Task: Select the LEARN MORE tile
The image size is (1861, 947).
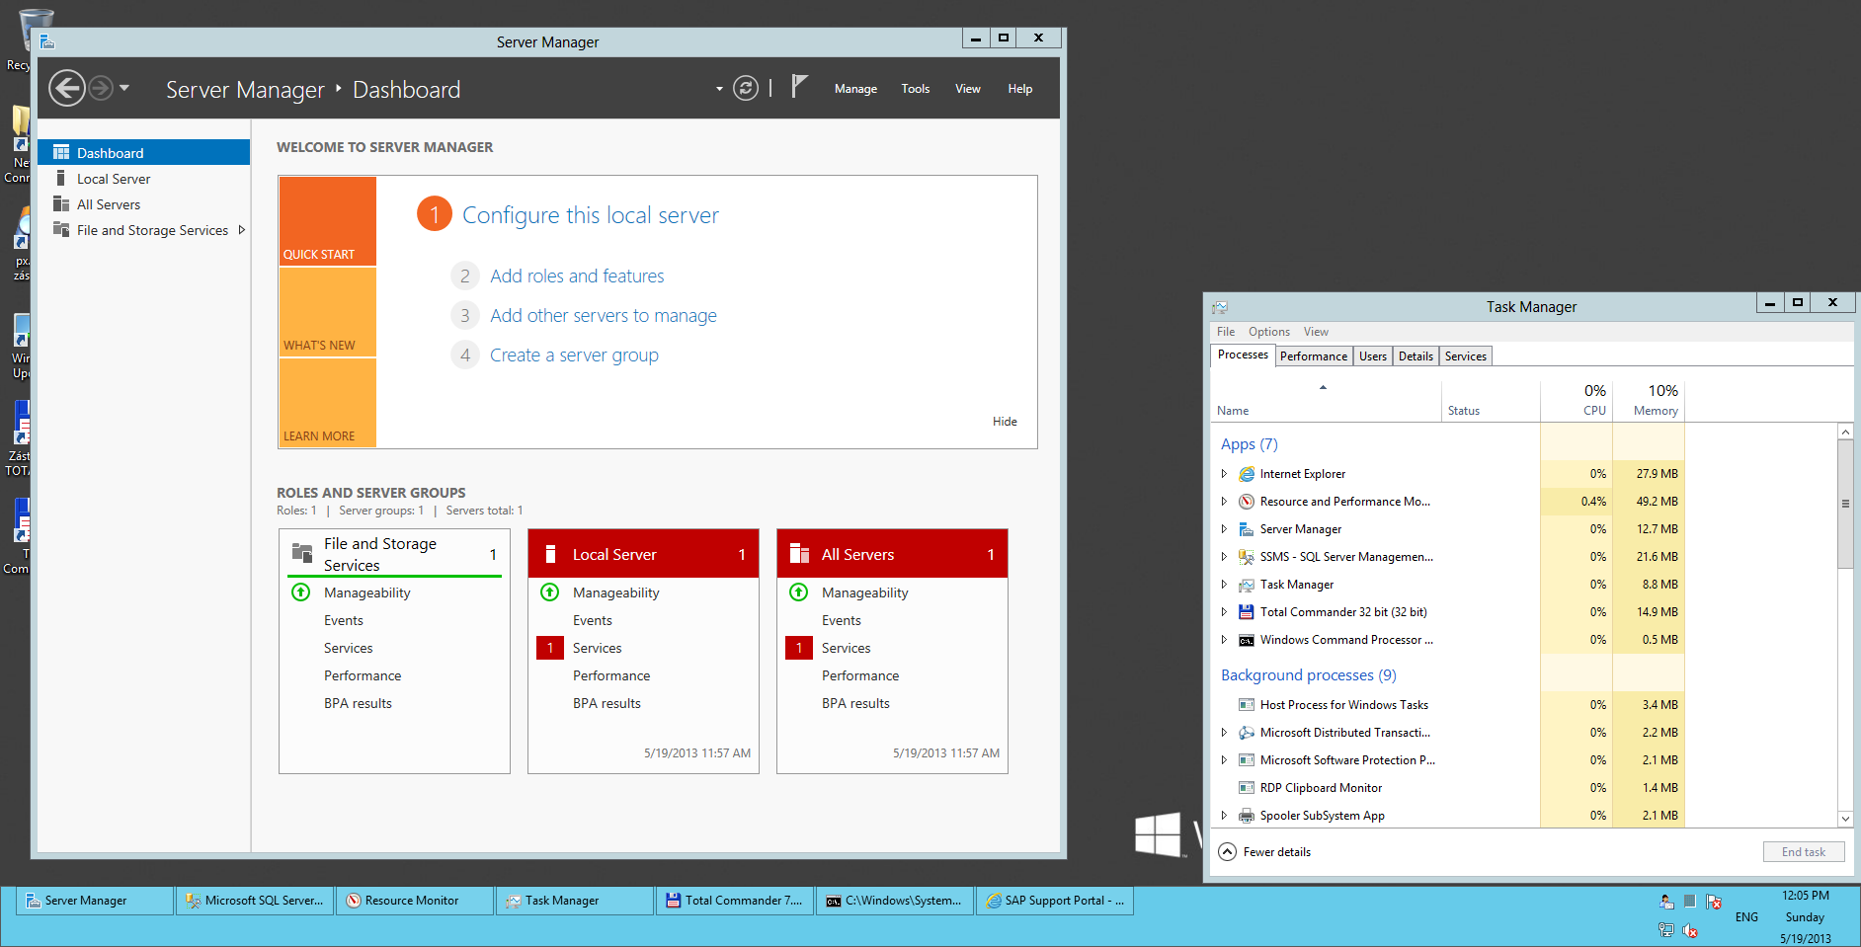Action: pos(327,403)
